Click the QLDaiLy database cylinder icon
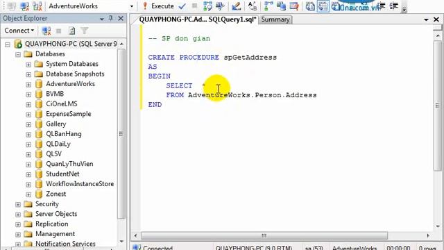This screenshot has width=444, height=250. (39, 144)
